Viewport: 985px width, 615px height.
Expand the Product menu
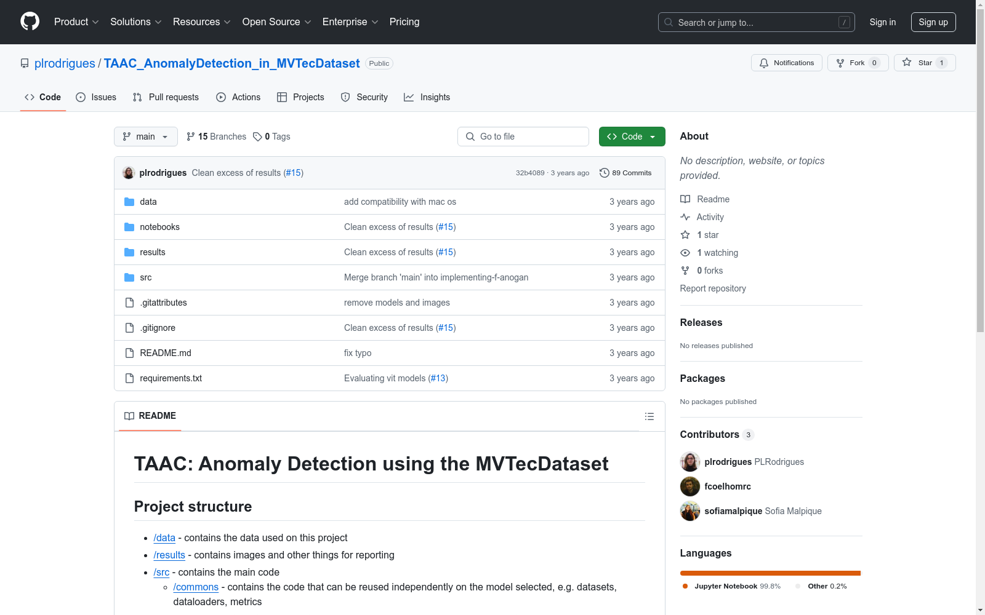[76, 22]
